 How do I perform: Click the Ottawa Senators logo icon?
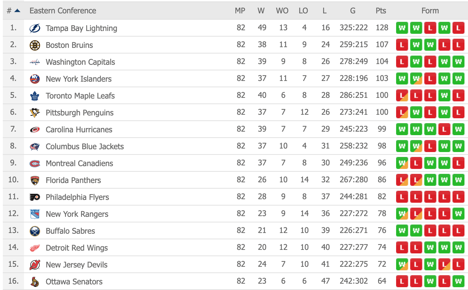tap(35, 282)
